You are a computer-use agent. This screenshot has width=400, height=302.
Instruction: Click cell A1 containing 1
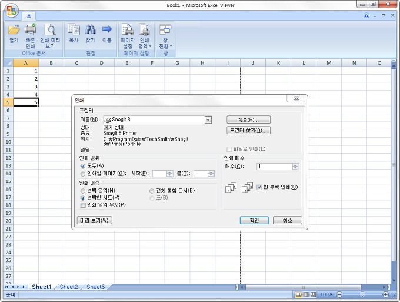(x=26, y=71)
